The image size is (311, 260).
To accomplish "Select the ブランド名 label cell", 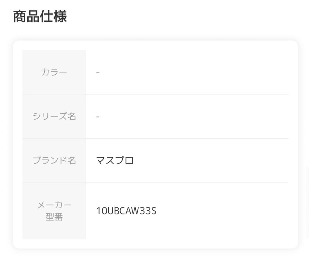I will click(x=54, y=160).
